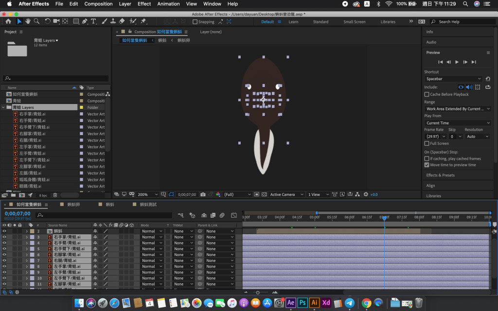Viewport: 498px width, 311px height.
Task: Check Cache Before Playback option
Action: tap(427, 94)
